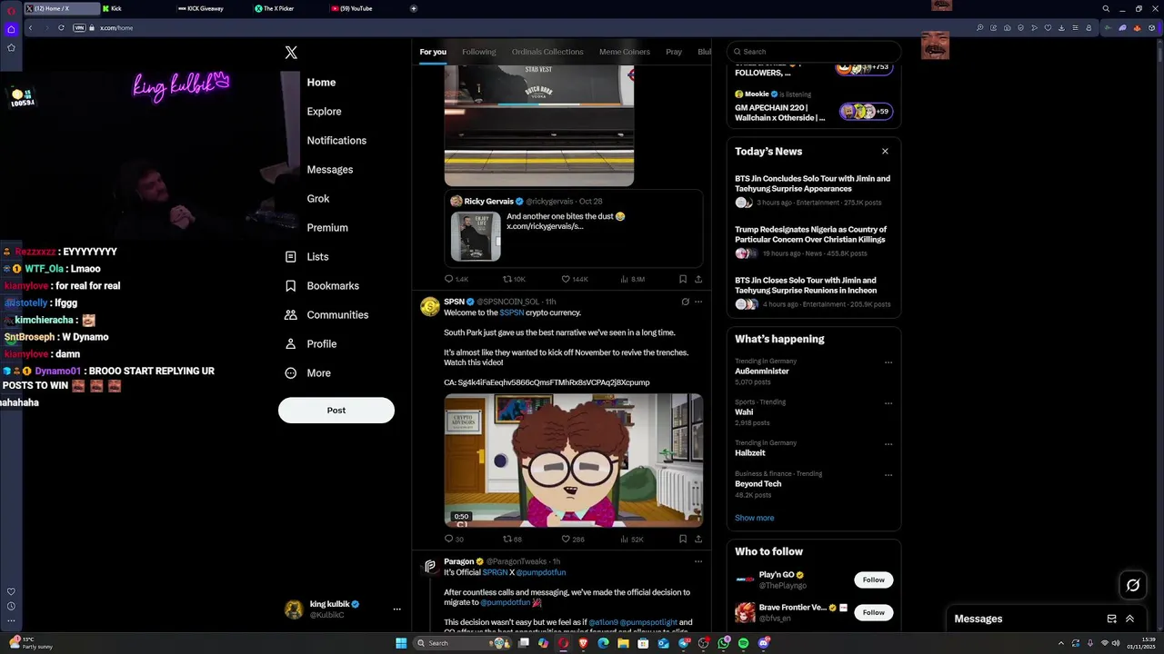Image resolution: width=1164 pixels, height=654 pixels.
Task: Switch to the Pray tab
Action: click(x=674, y=52)
